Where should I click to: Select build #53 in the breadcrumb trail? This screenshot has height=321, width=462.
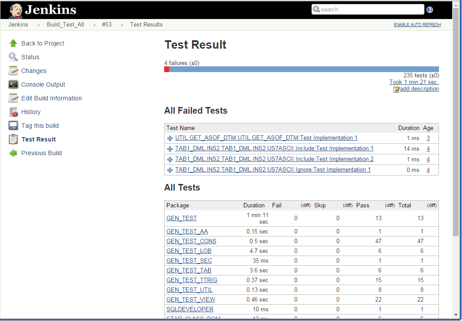pyautogui.click(x=107, y=25)
